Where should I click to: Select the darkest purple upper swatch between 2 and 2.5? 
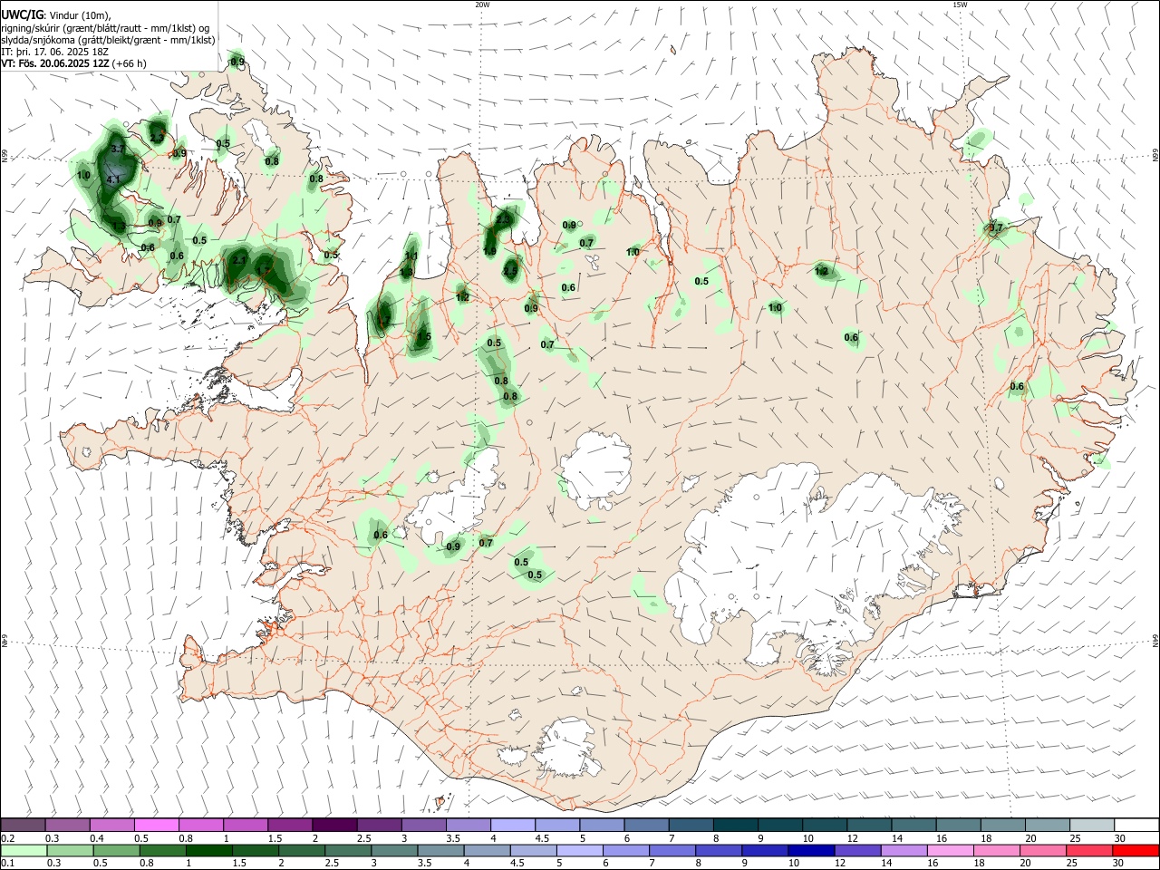click(x=334, y=826)
